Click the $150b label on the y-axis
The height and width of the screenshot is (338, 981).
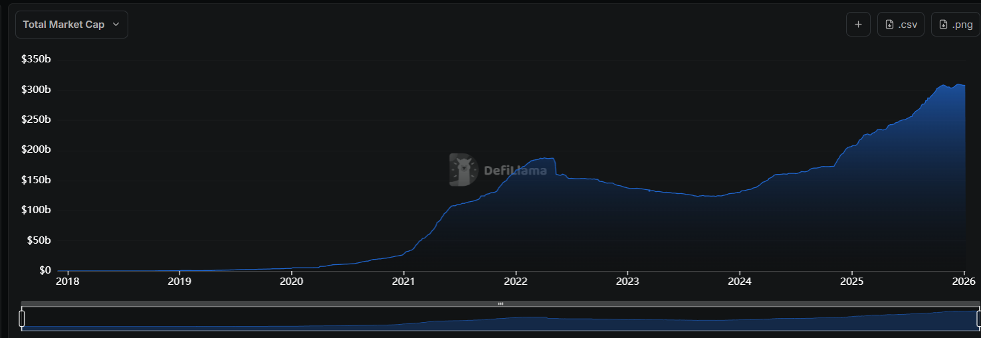point(37,180)
